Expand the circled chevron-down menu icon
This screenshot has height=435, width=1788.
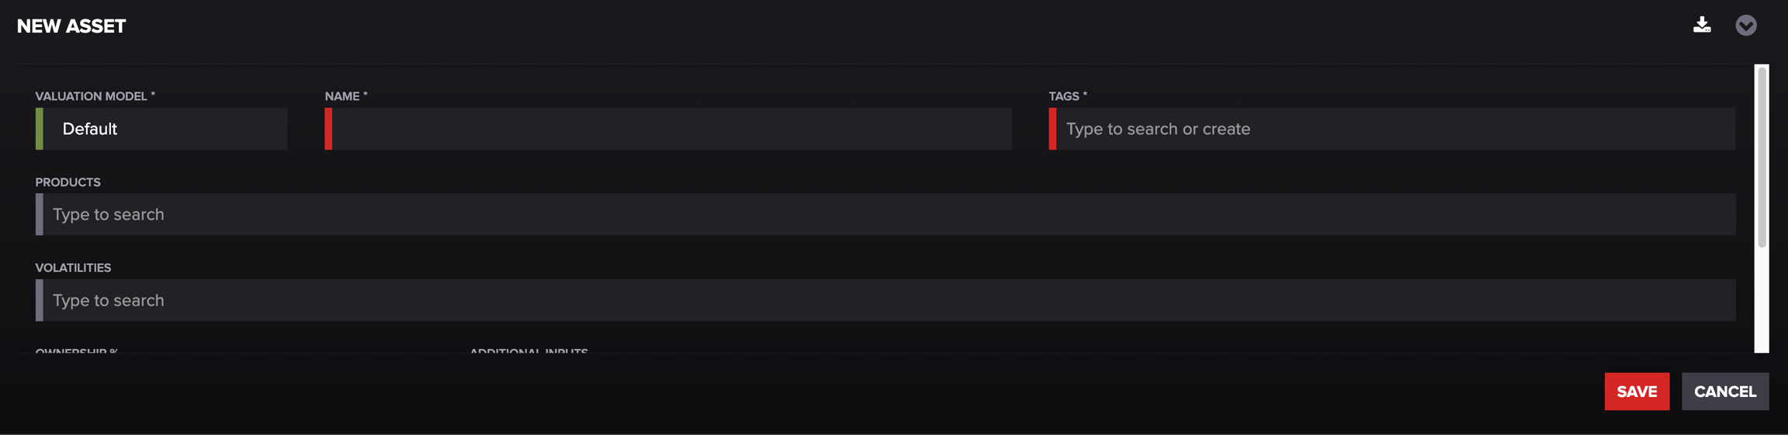click(1745, 26)
